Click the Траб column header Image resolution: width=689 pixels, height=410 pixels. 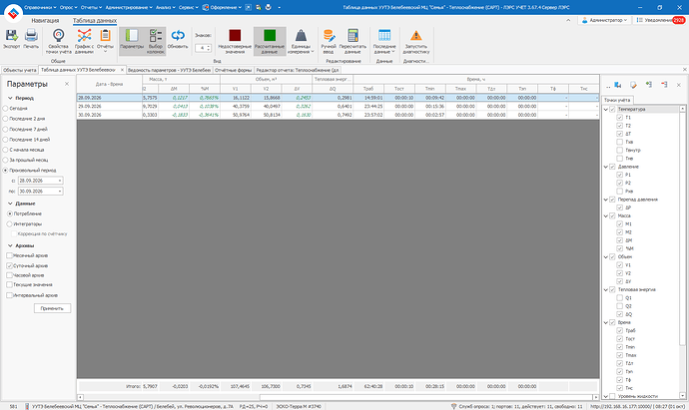[368, 89]
